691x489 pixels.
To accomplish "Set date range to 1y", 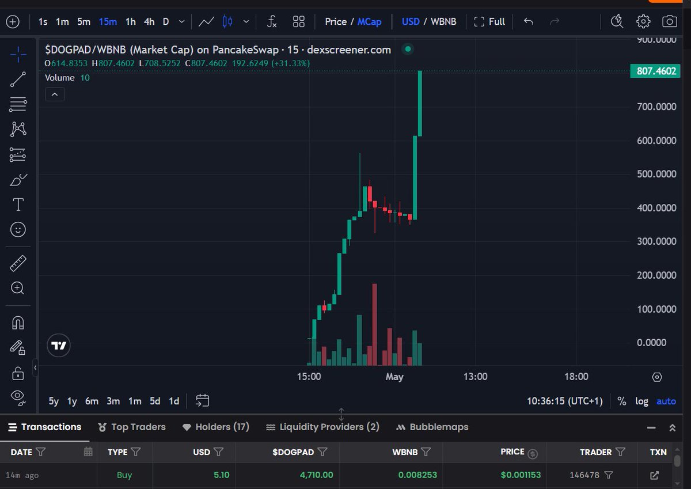I will click(x=72, y=401).
